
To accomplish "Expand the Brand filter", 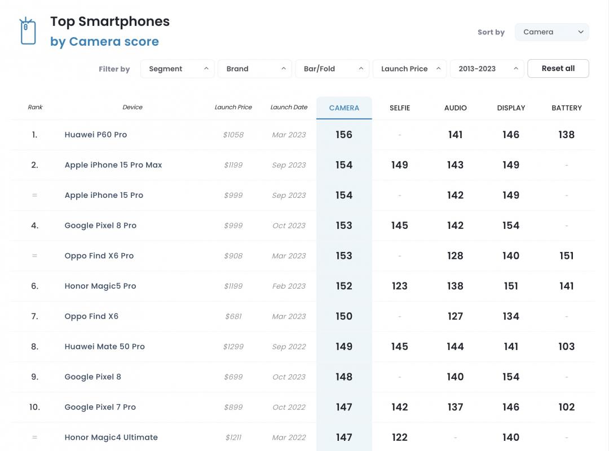I will click(x=255, y=69).
